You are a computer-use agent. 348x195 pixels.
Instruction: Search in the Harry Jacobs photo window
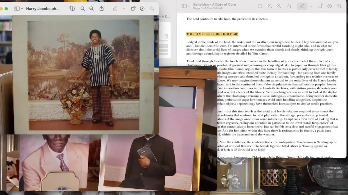[152, 9]
